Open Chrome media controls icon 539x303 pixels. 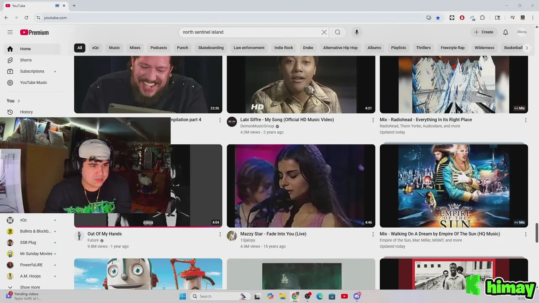(512, 18)
